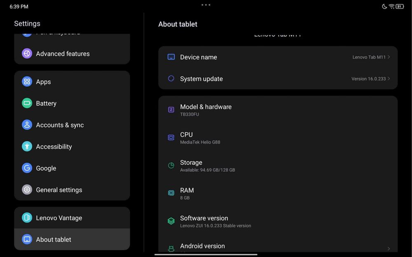Image resolution: width=412 pixels, height=257 pixels.
Task: Select About tablet in sidebar
Action: (72, 239)
